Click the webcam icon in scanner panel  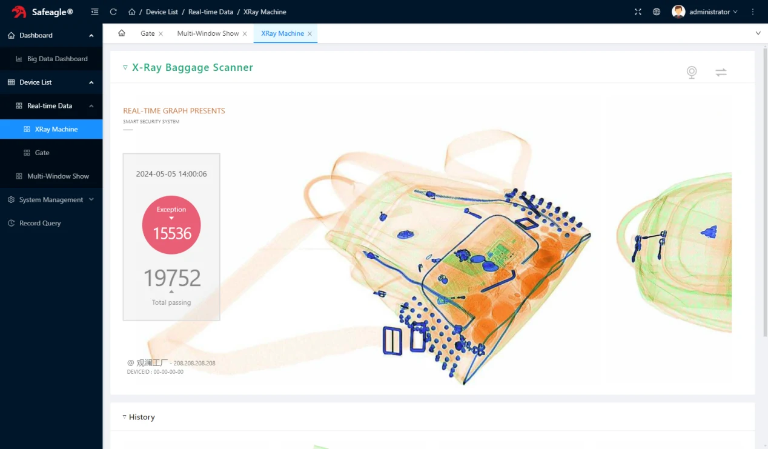pos(692,72)
